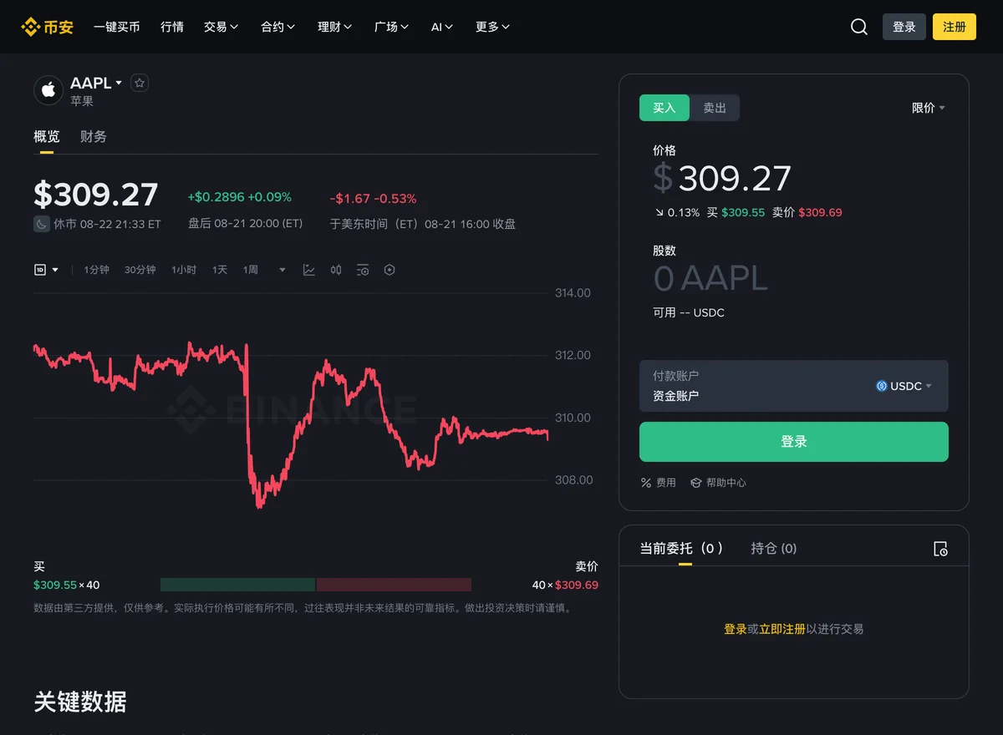Choose the 1分钟 chart interval

click(x=97, y=270)
